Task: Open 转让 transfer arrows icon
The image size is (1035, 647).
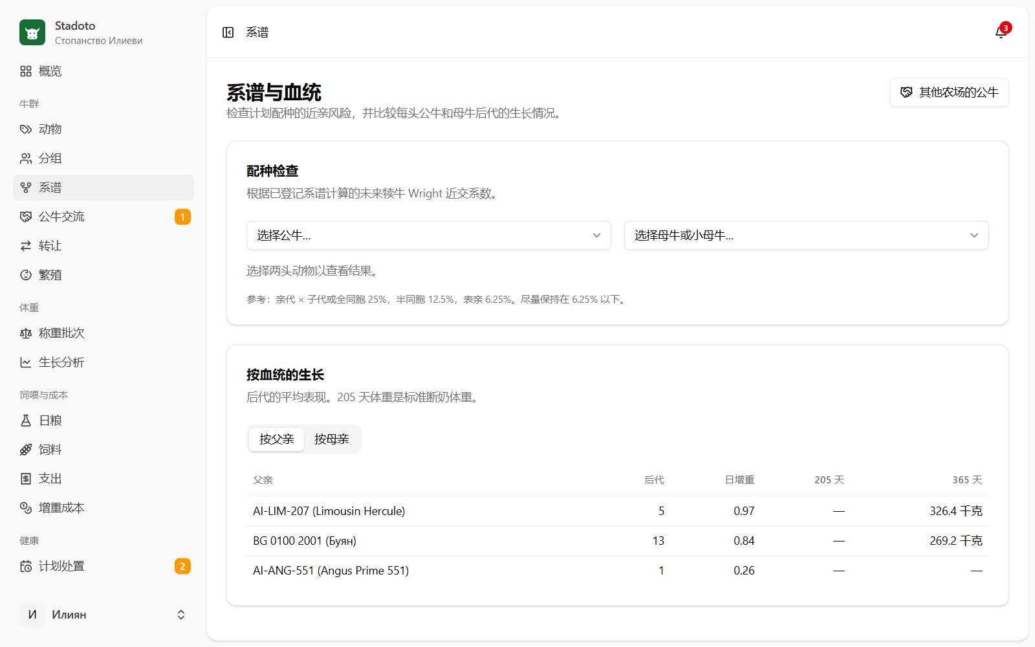Action: click(x=26, y=246)
